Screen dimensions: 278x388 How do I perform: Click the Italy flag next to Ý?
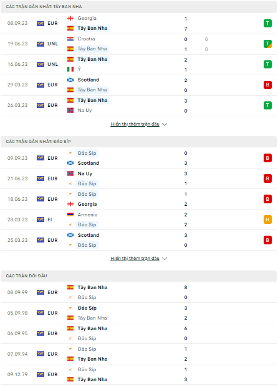70,69
